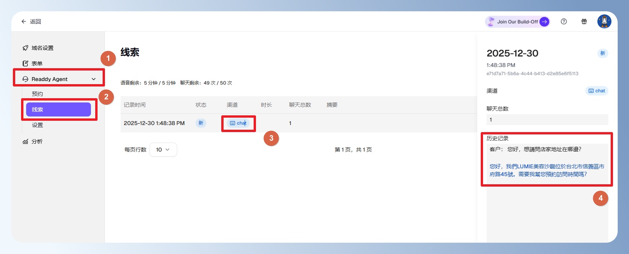This screenshot has height=254, width=629.
Task: Open the 设置 submenu item
Action: 37,125
